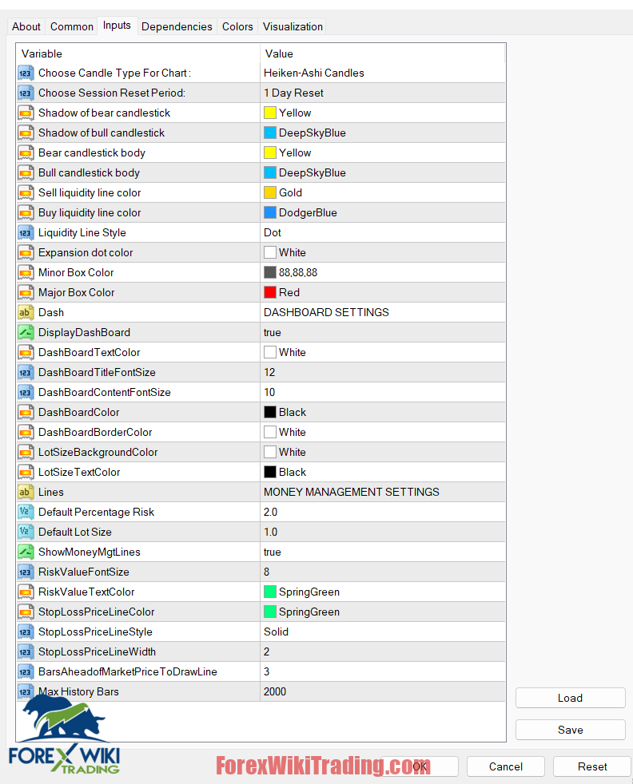633x784 pixels.
Task: Click integer icon beside DashBoardContentFontSize
Action: (26, 393)
